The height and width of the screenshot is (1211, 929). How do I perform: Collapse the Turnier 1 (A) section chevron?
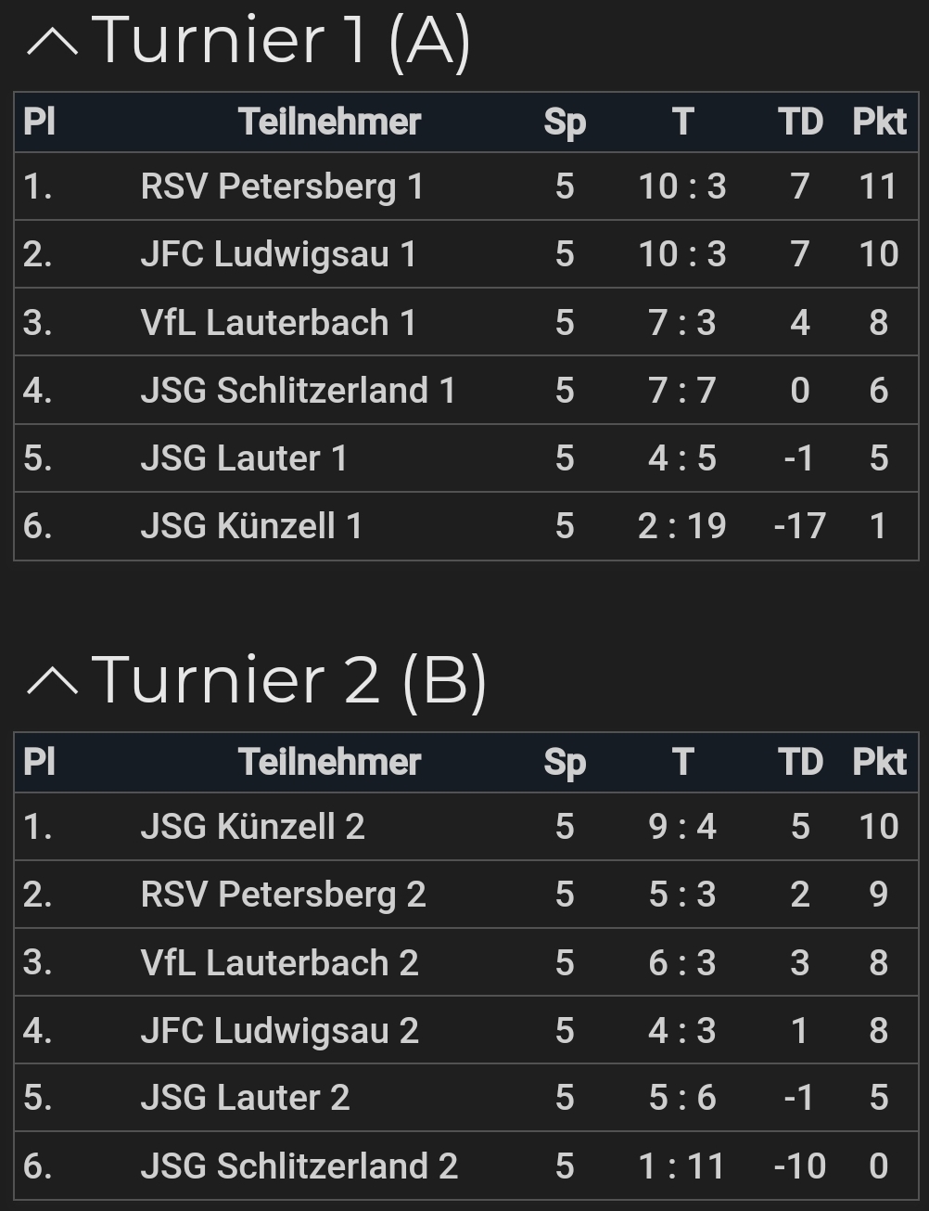[x=53, y=43]
